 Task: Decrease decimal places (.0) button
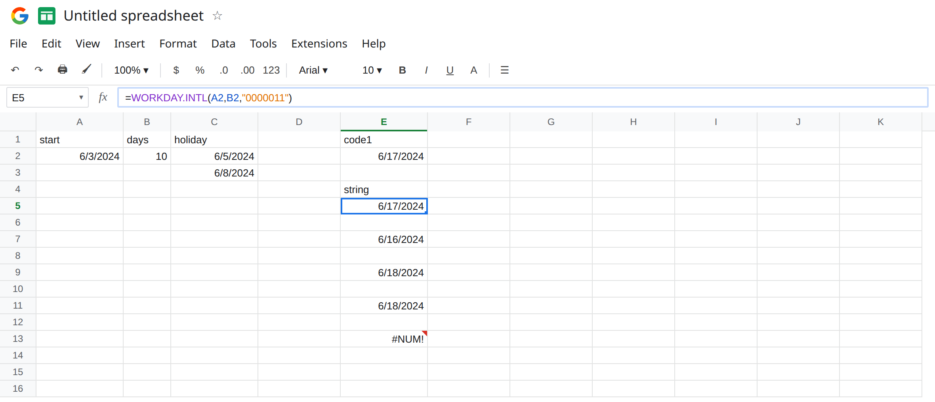click(x=224, y=70)
